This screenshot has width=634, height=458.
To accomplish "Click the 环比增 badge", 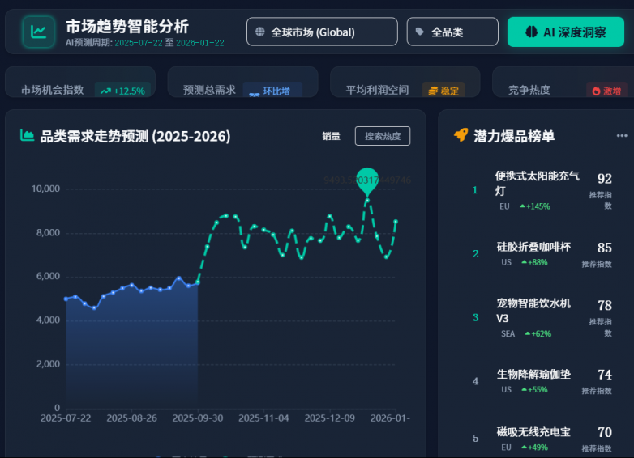I will pos(272,91).
